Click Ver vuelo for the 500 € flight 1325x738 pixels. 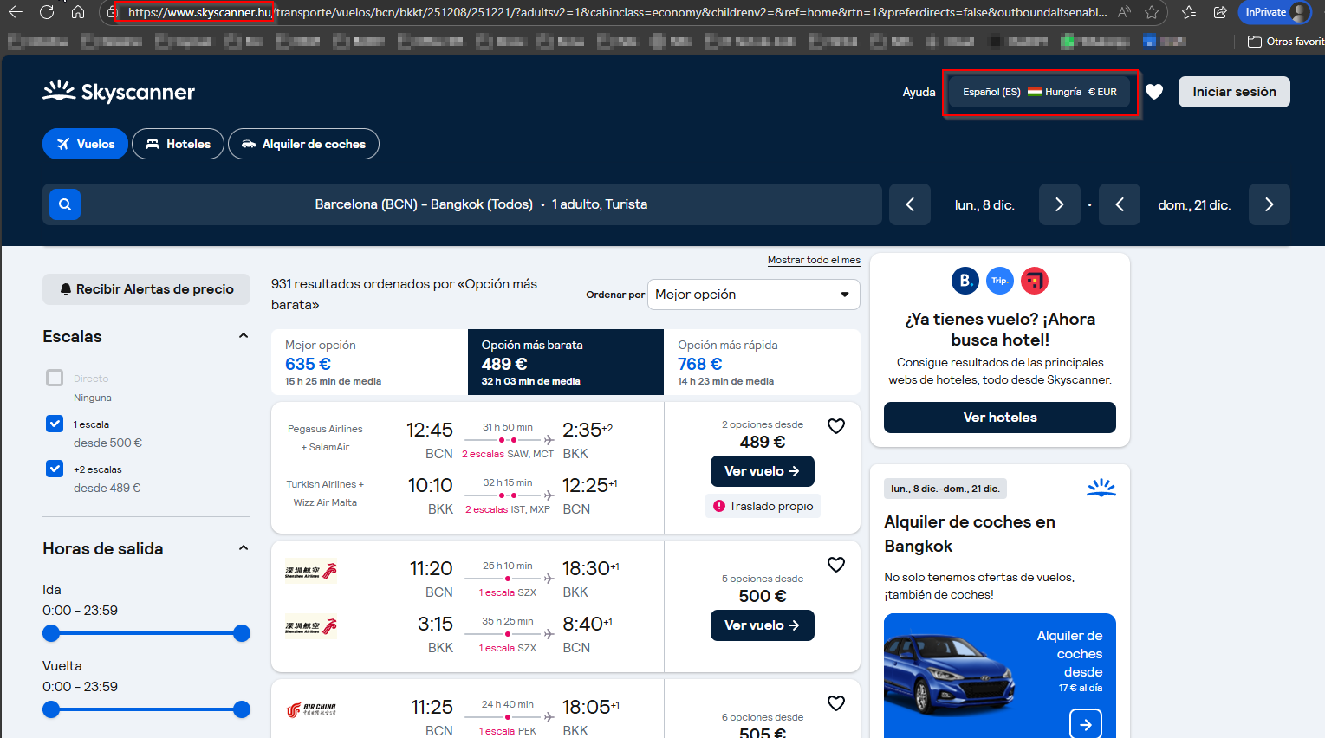pos(763,625)
